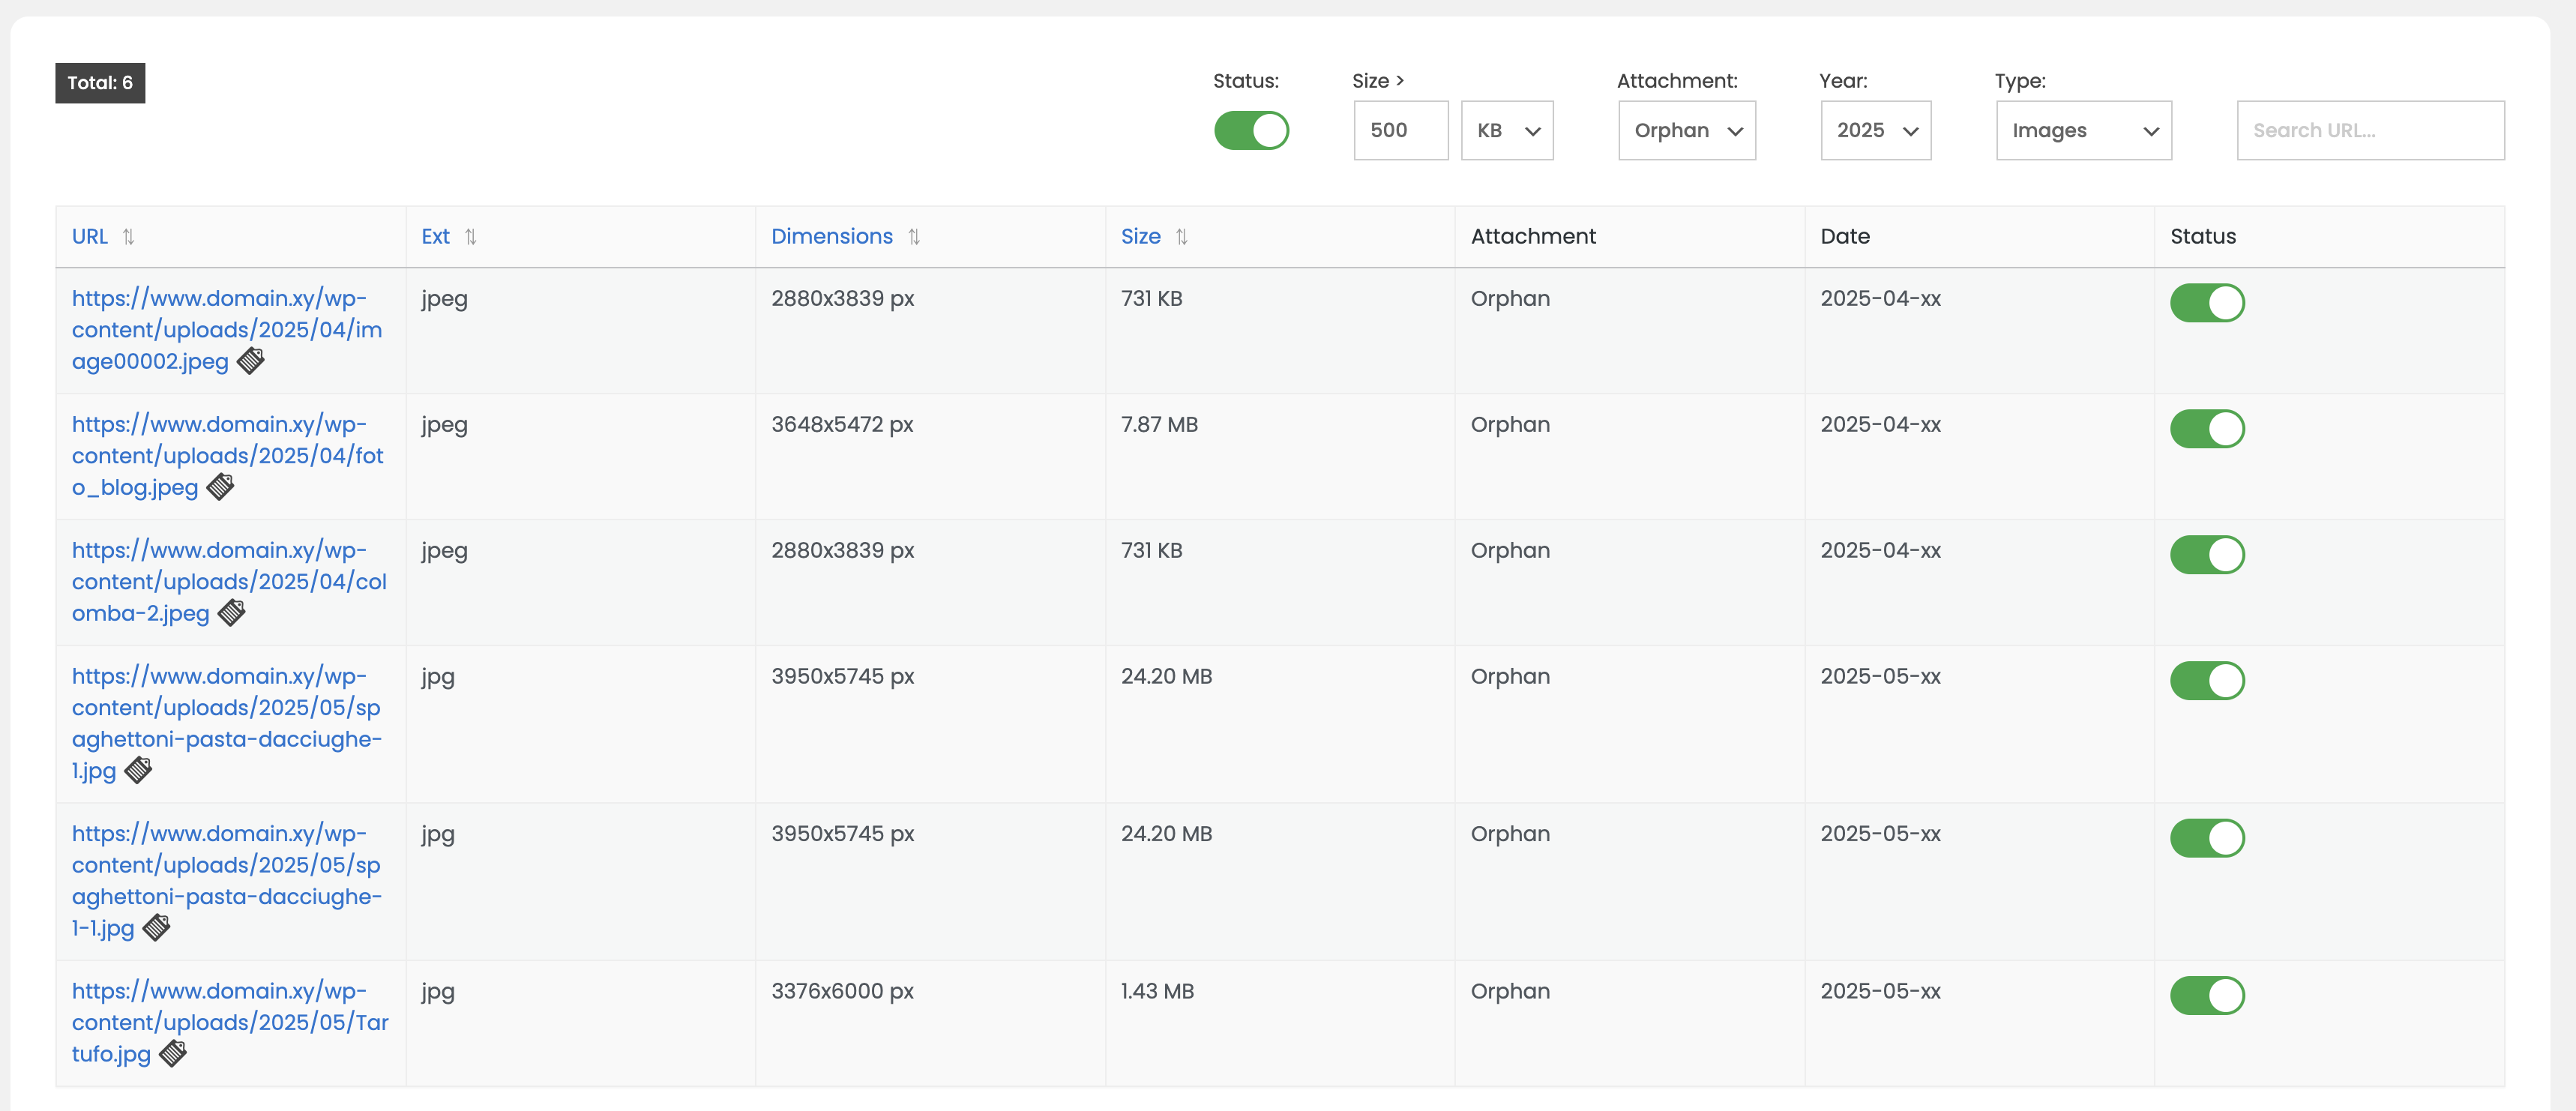Turn off the Status filter toggle
2576x1111 pixels.
pyautogui.click(x=1251, y=131)
